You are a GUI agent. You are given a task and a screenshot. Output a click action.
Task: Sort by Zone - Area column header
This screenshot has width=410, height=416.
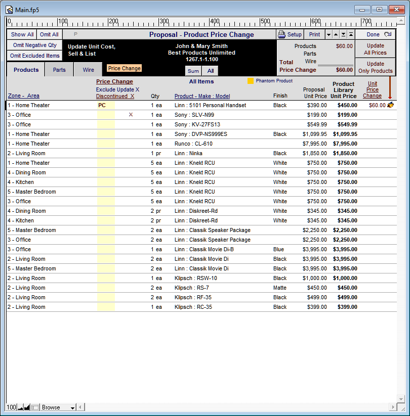[24, 96]
